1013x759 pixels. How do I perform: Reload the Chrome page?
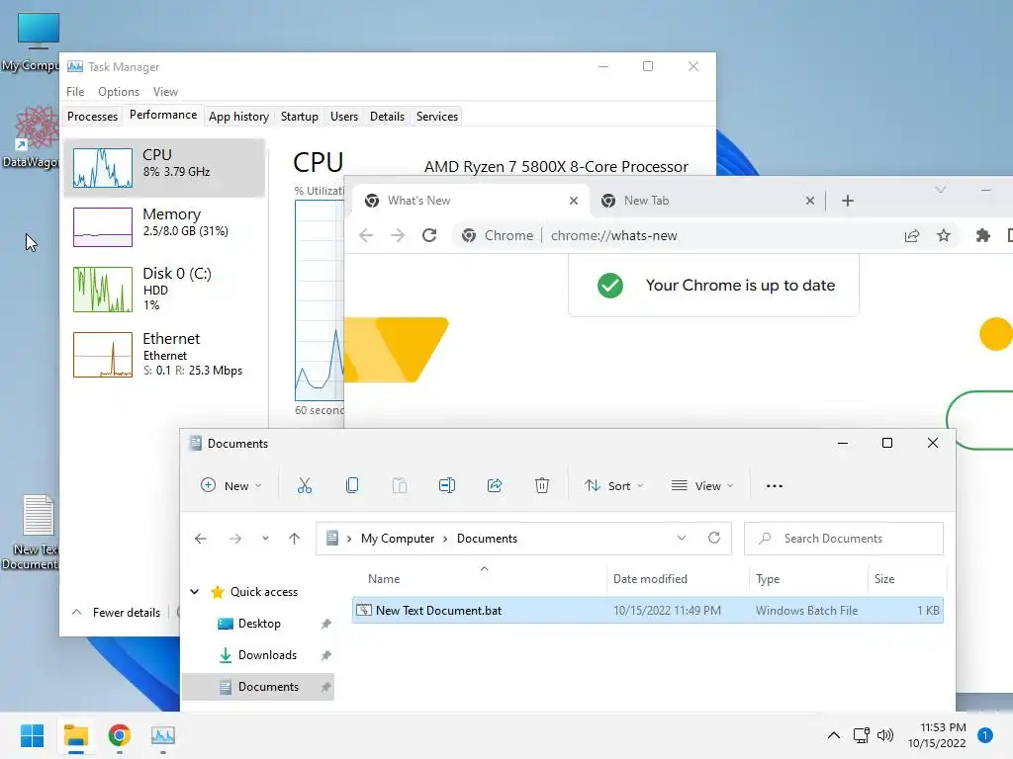429,235
